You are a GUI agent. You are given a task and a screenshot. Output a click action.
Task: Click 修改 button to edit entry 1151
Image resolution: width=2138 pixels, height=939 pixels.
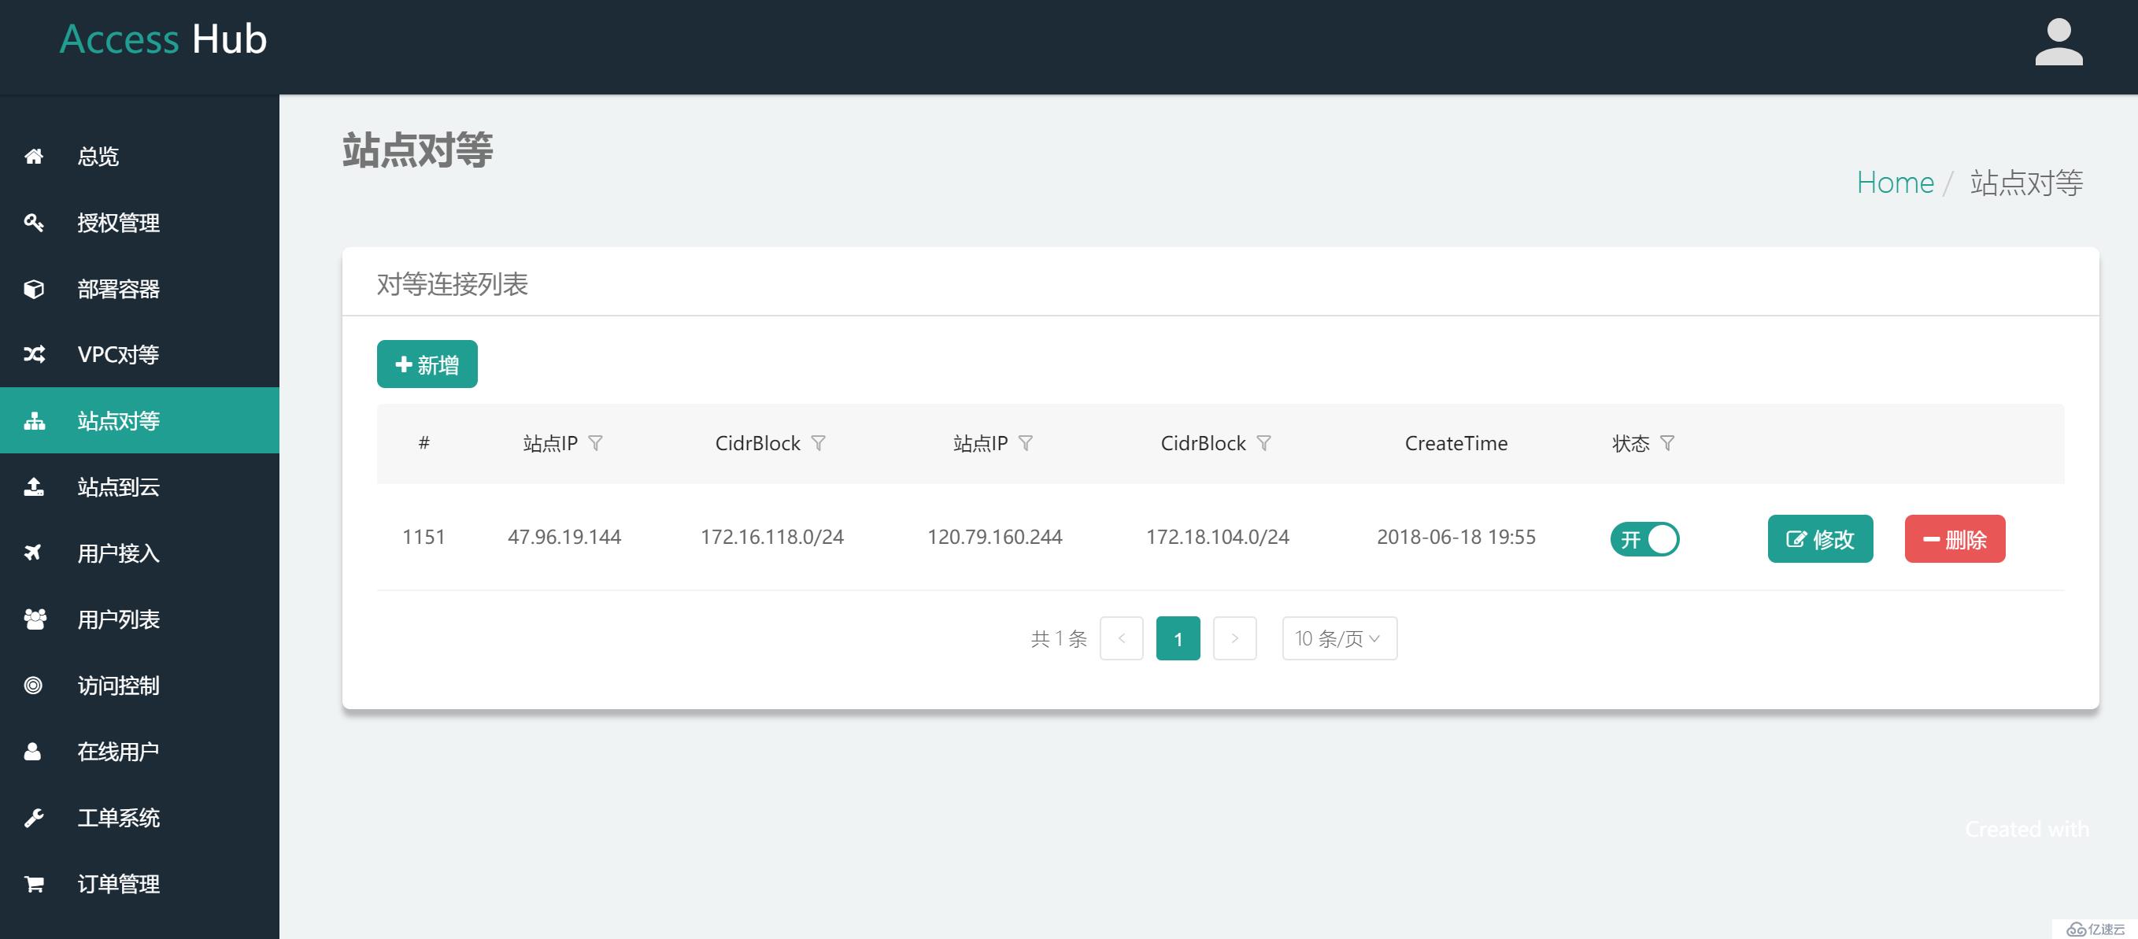(1819, 538)
